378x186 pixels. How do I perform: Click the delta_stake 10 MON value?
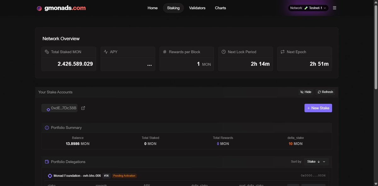(295, 144)
